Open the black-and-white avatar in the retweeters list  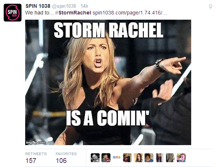click(95, 158)
